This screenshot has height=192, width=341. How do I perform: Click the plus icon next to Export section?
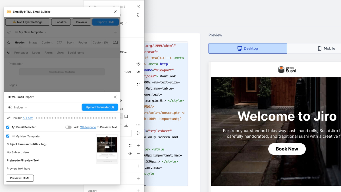pyautogui.click(x=138, y=191)
